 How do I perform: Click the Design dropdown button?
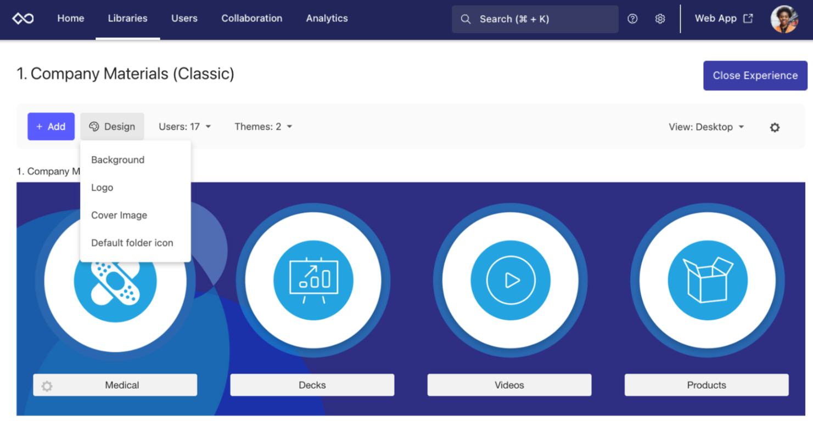pos(112,127)
